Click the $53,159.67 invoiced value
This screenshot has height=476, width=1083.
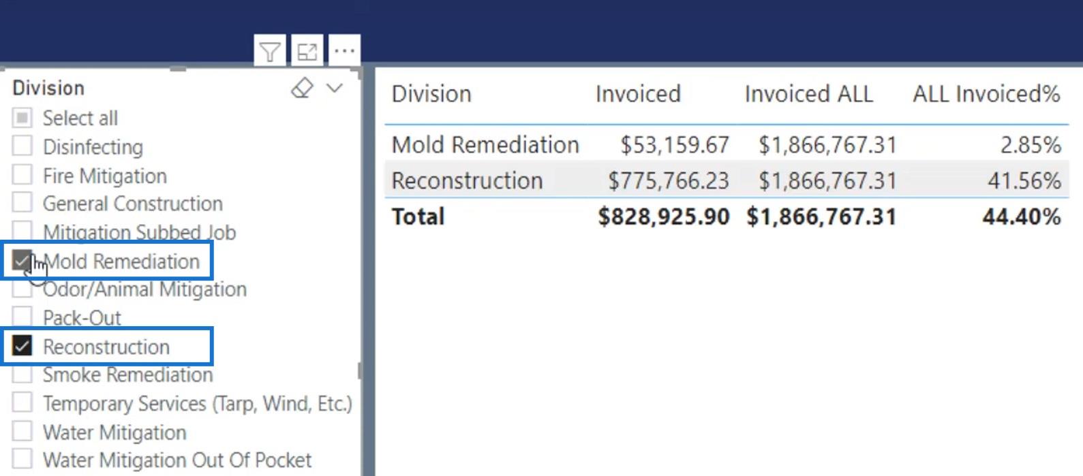point(674,145)
